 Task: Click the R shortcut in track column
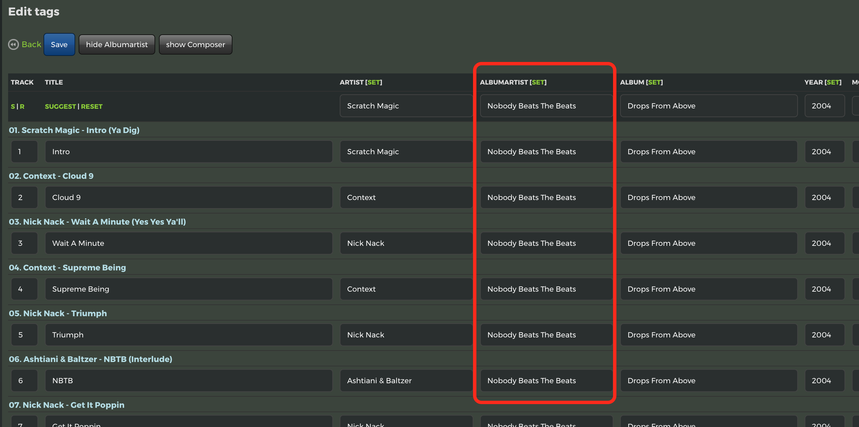point(22,106)
